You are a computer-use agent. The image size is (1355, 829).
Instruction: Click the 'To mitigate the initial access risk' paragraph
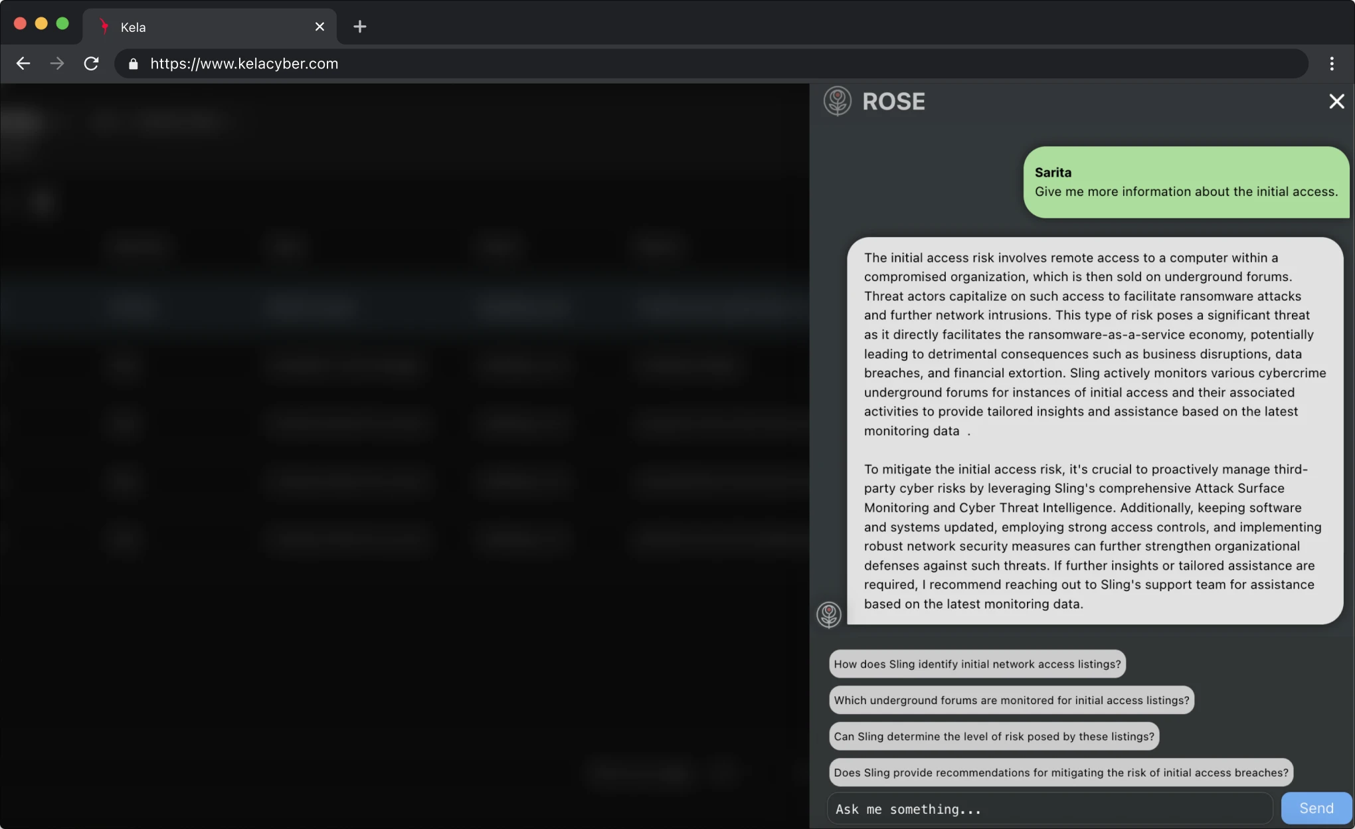[x=1093, y=536]
